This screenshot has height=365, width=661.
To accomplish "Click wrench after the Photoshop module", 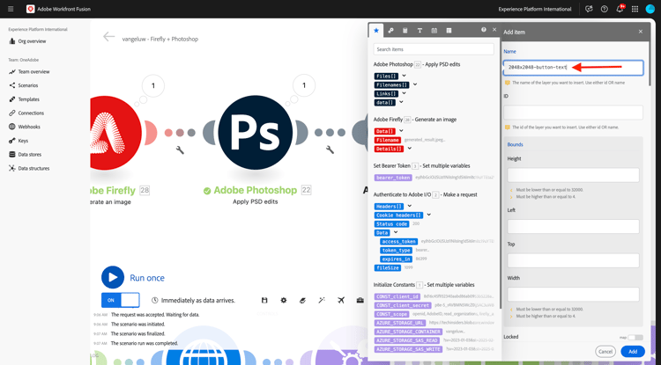I will coord(330,150).
